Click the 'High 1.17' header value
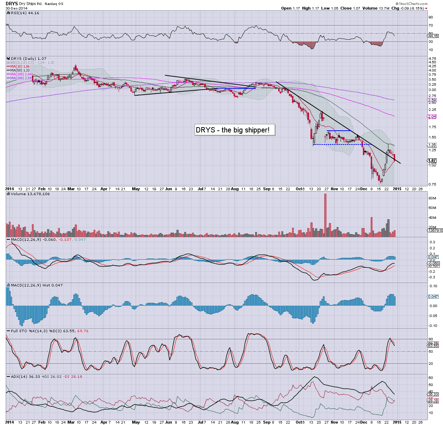This screenshot has height=425, width=443. (x=311, y=8)
